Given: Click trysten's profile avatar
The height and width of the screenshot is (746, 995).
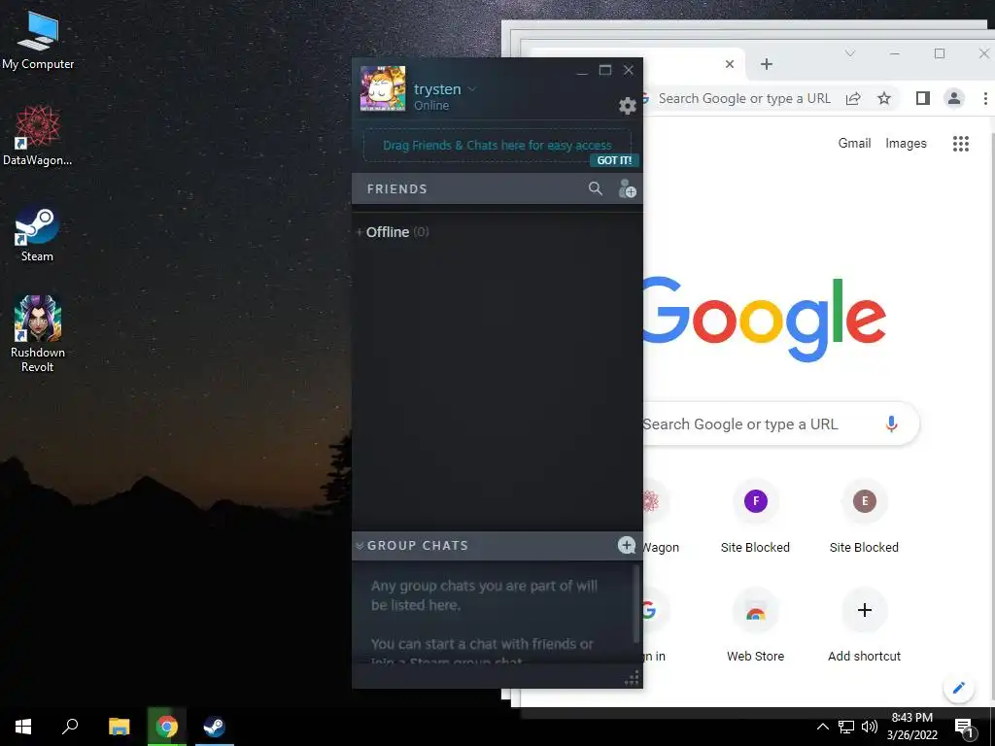Looking at the screenshot, I should pyautogui.click(x=383, y=88).
